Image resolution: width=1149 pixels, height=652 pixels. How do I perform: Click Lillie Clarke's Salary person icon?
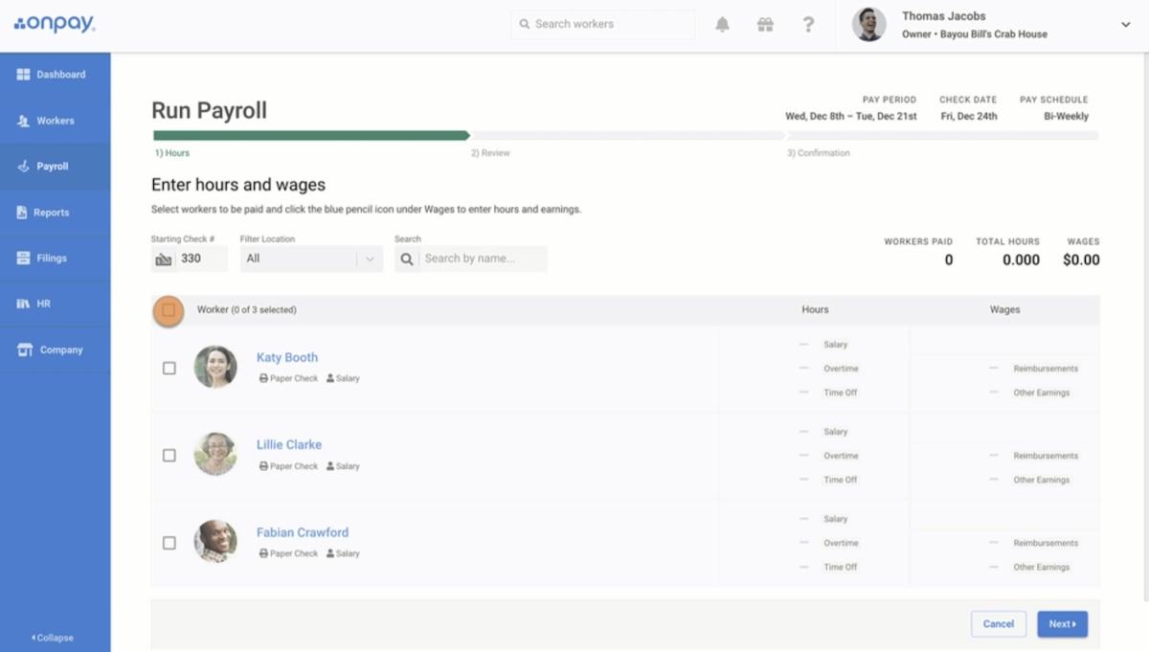point(330,466)
